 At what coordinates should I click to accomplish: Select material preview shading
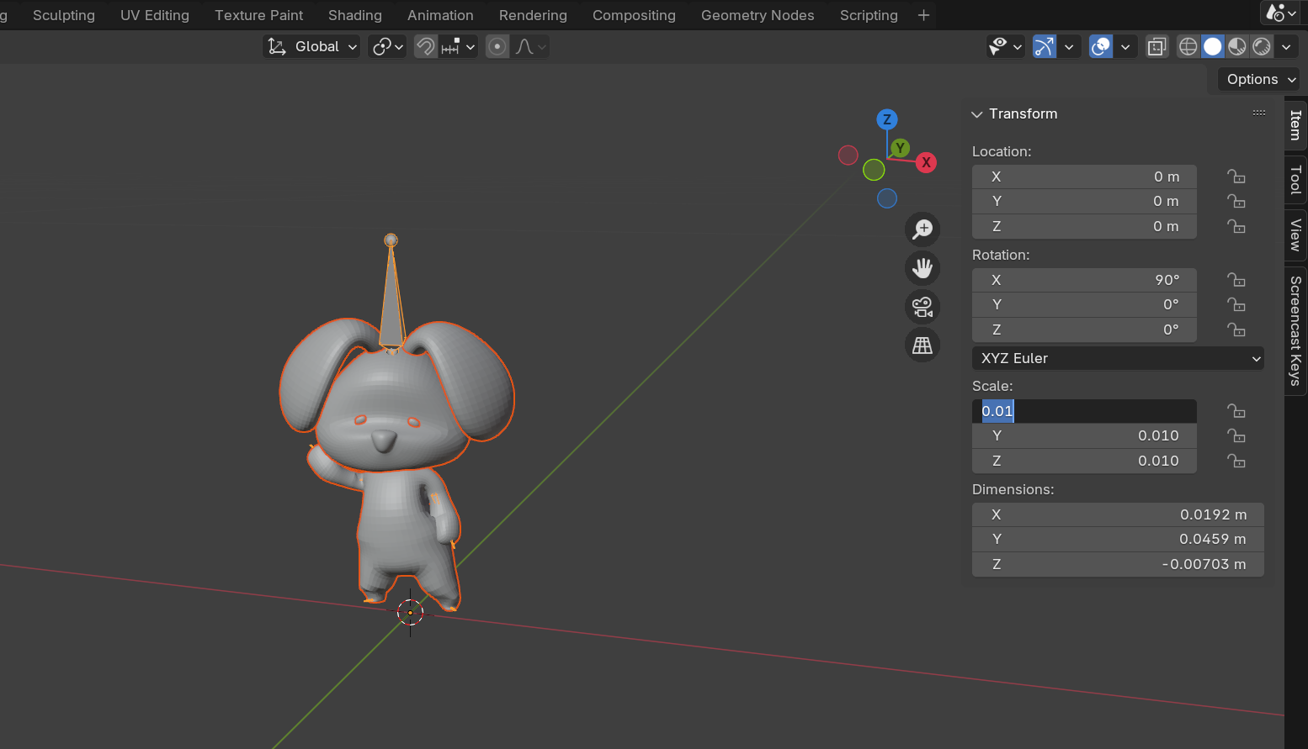pos(1236,47)
